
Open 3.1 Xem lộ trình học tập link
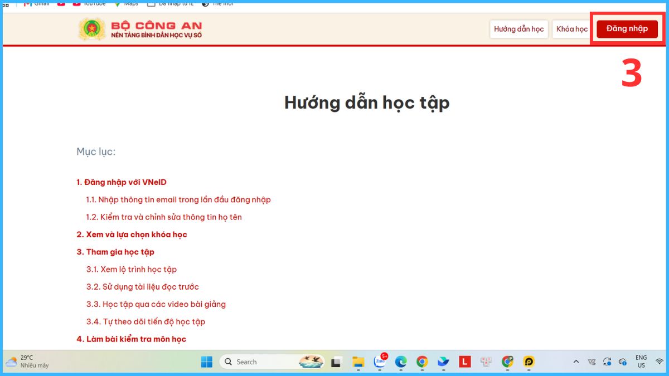point(132,270)
